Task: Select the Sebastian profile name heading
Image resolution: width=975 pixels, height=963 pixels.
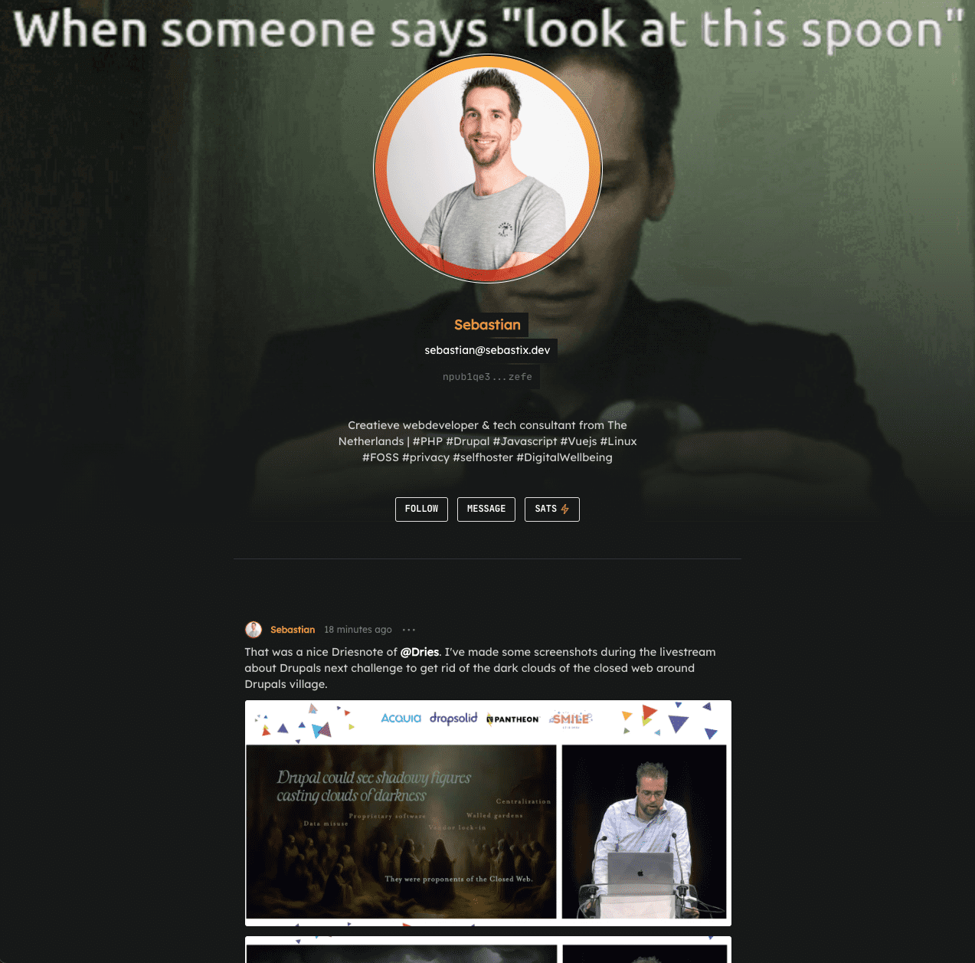Action: [487, 325]
